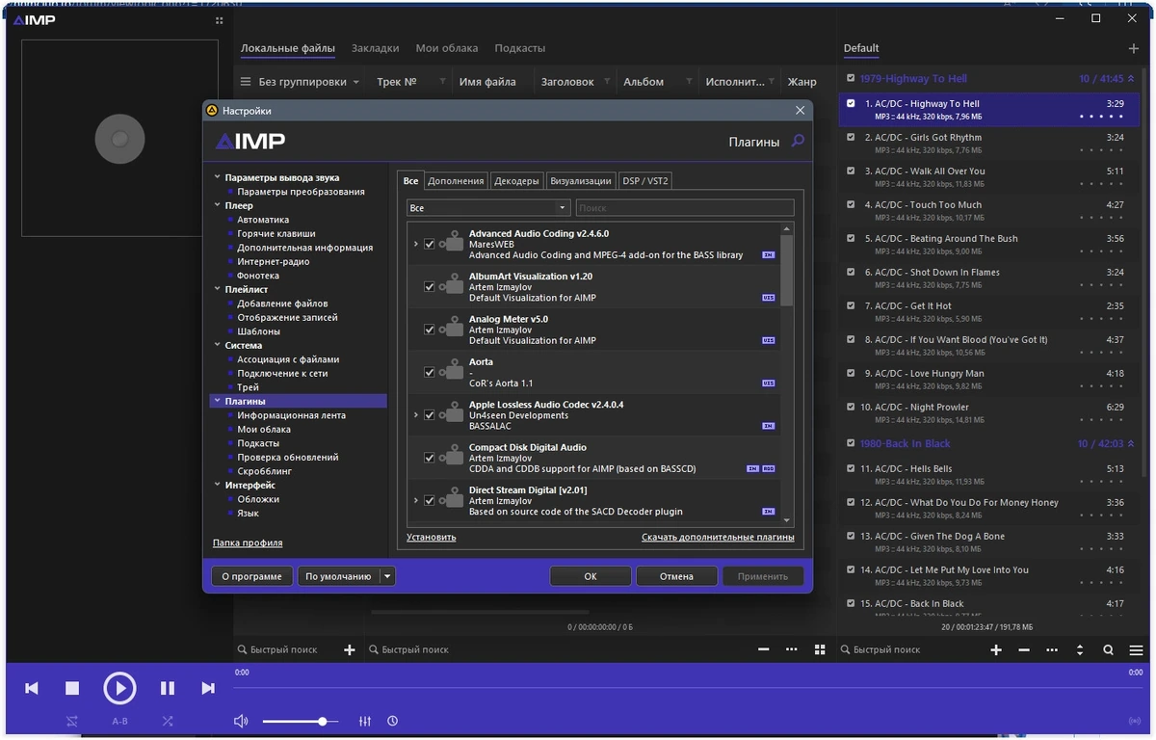The image size is (1156, 740).
Task: Click the track seek bar
Action: tap(688, 688)
